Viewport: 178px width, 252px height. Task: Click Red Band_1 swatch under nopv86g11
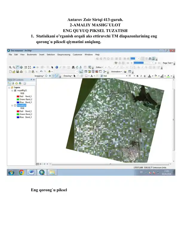pyautogui.click(x=18, y=96)
